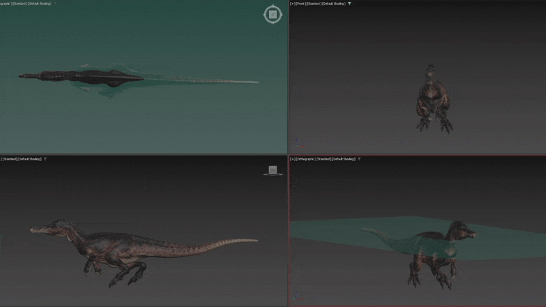
Task: Open the [+] menu in the bottom-right viewport
Action: click(x=293, y=159)
